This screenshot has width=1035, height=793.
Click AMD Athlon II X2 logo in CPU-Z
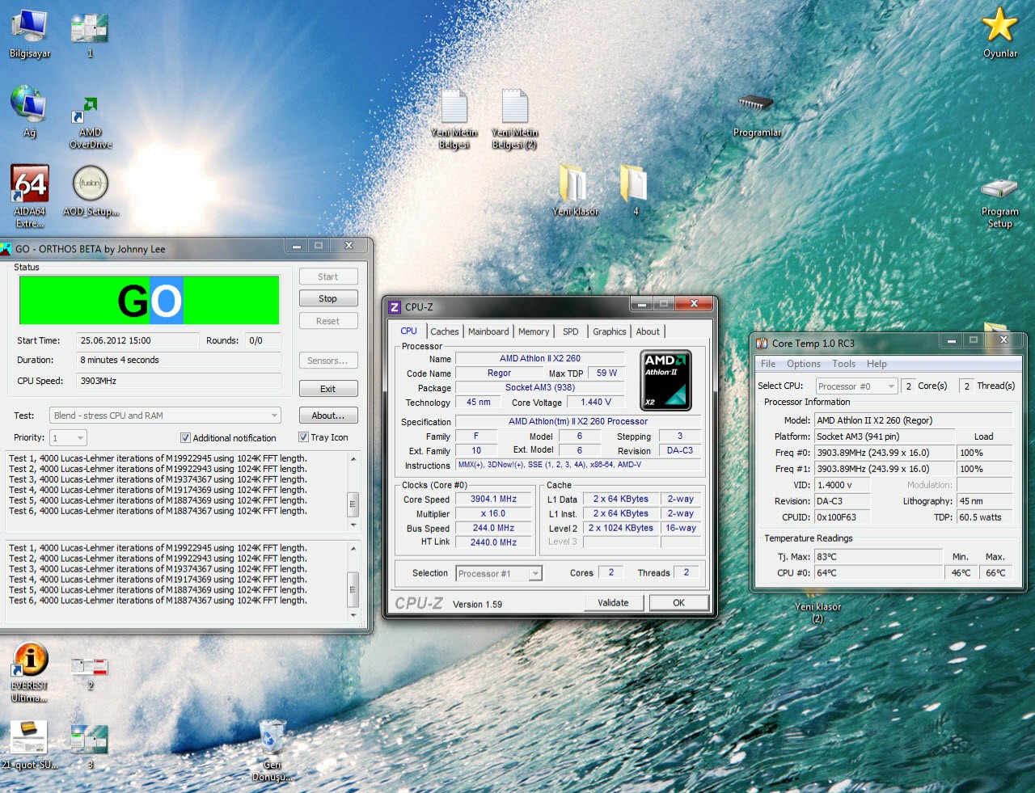665,380
